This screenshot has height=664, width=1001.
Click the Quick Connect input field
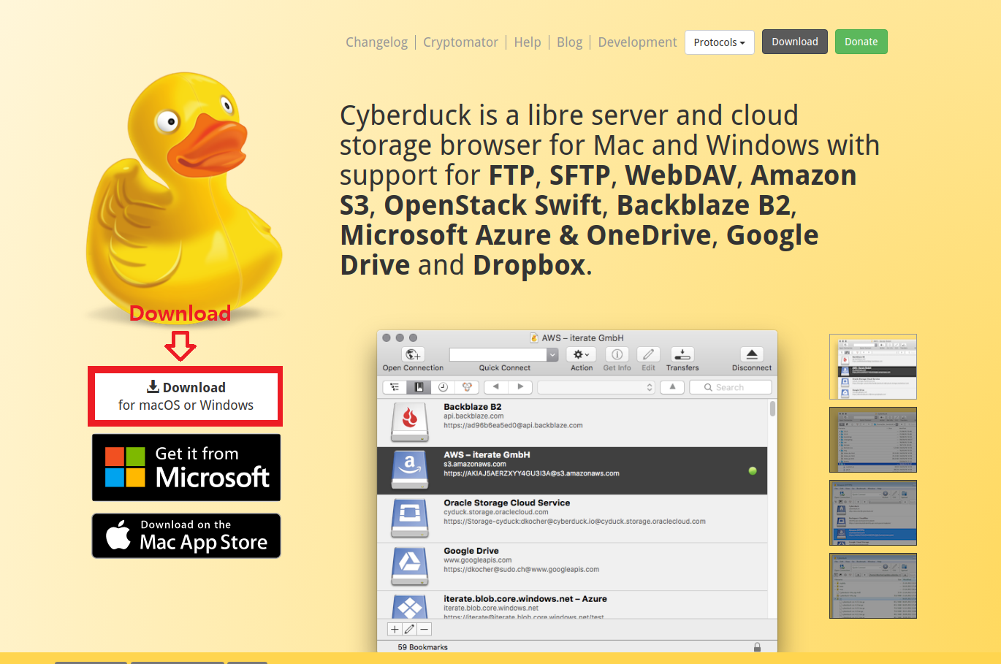(498, 354)
